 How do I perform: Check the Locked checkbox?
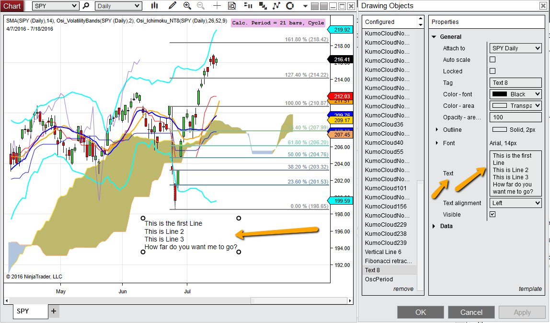[492, 71]
